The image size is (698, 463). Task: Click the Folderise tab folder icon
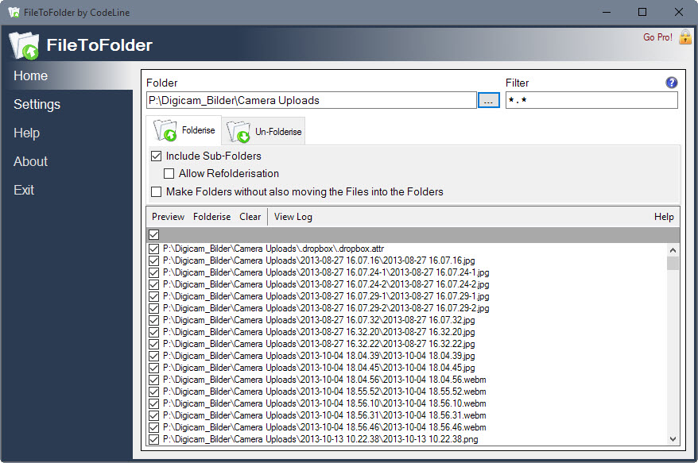tap(165, 130)
